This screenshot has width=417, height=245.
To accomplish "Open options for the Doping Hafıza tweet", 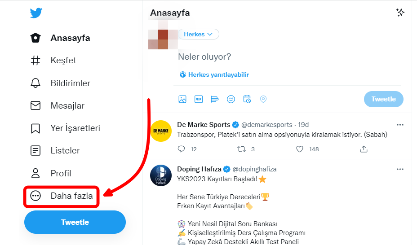I will (x=400, y=169).
